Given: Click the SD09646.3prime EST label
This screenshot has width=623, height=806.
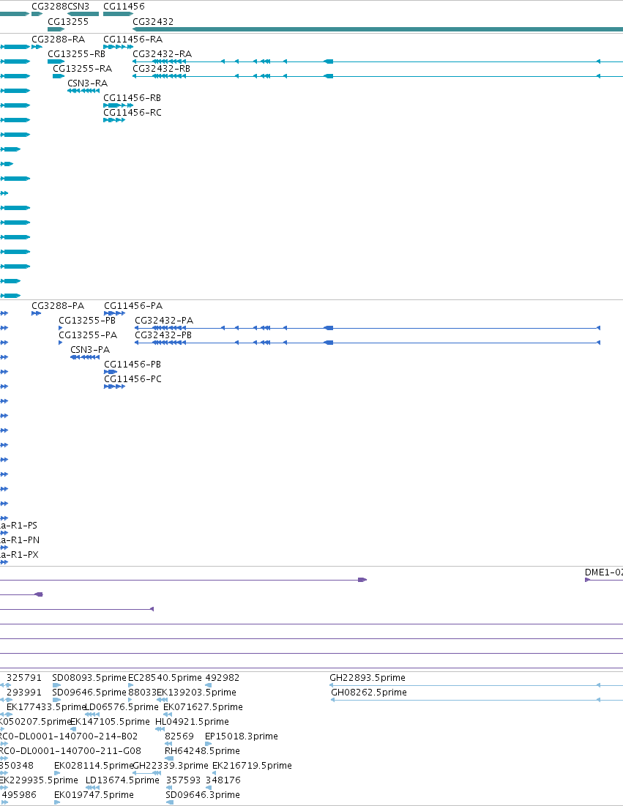Looking at the screenshot, I should coord(203,795).
